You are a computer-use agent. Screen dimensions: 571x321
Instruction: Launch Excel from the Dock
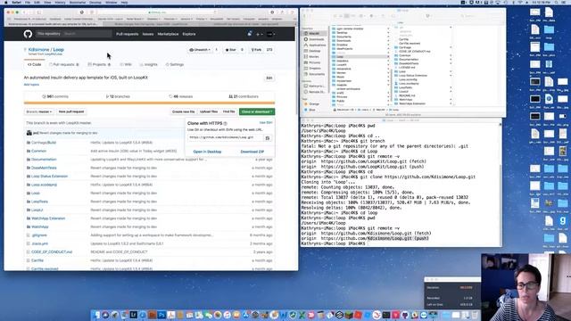pyautogui.click(x=302, y=315)
